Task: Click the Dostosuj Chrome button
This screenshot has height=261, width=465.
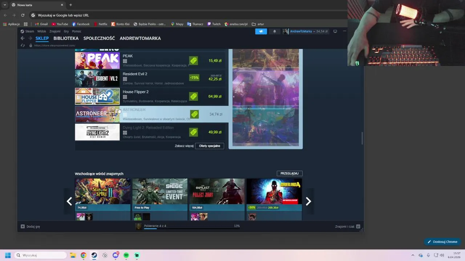Action: click(442, 242)
